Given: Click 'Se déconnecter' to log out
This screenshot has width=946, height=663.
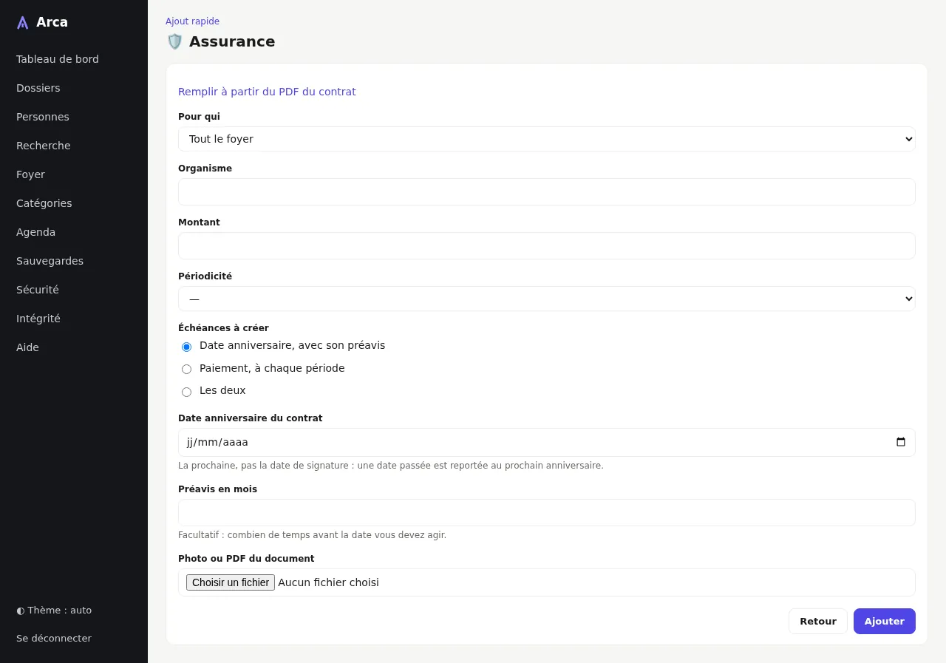Looking at the screenshot, I should 54,639.
